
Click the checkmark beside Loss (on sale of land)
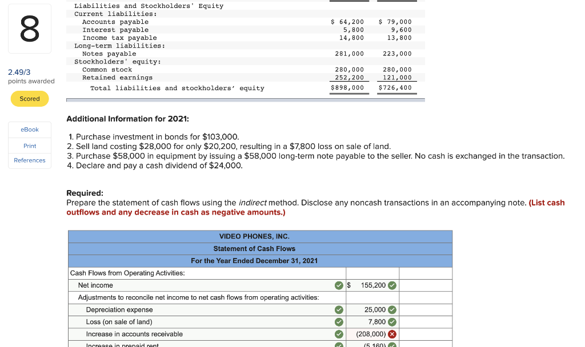(338, 321)
